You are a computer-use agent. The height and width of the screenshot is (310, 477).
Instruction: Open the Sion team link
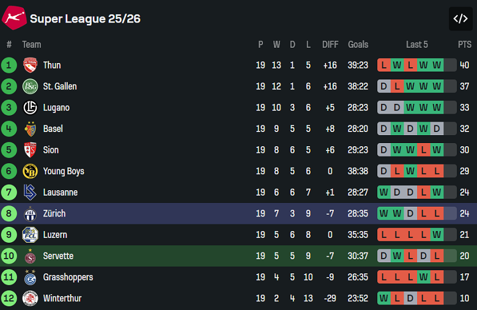[x=51, y=150]
